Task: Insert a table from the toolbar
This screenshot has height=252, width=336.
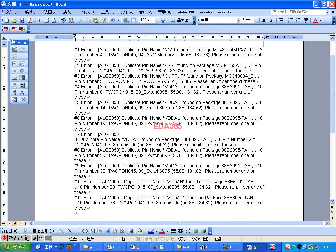Action: [134, 20]
